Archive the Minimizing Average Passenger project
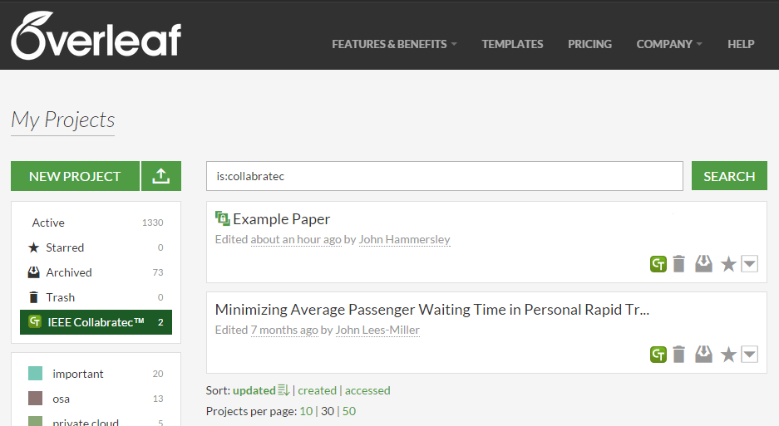The width and height of the screenshot is (779, 426). 703,355
